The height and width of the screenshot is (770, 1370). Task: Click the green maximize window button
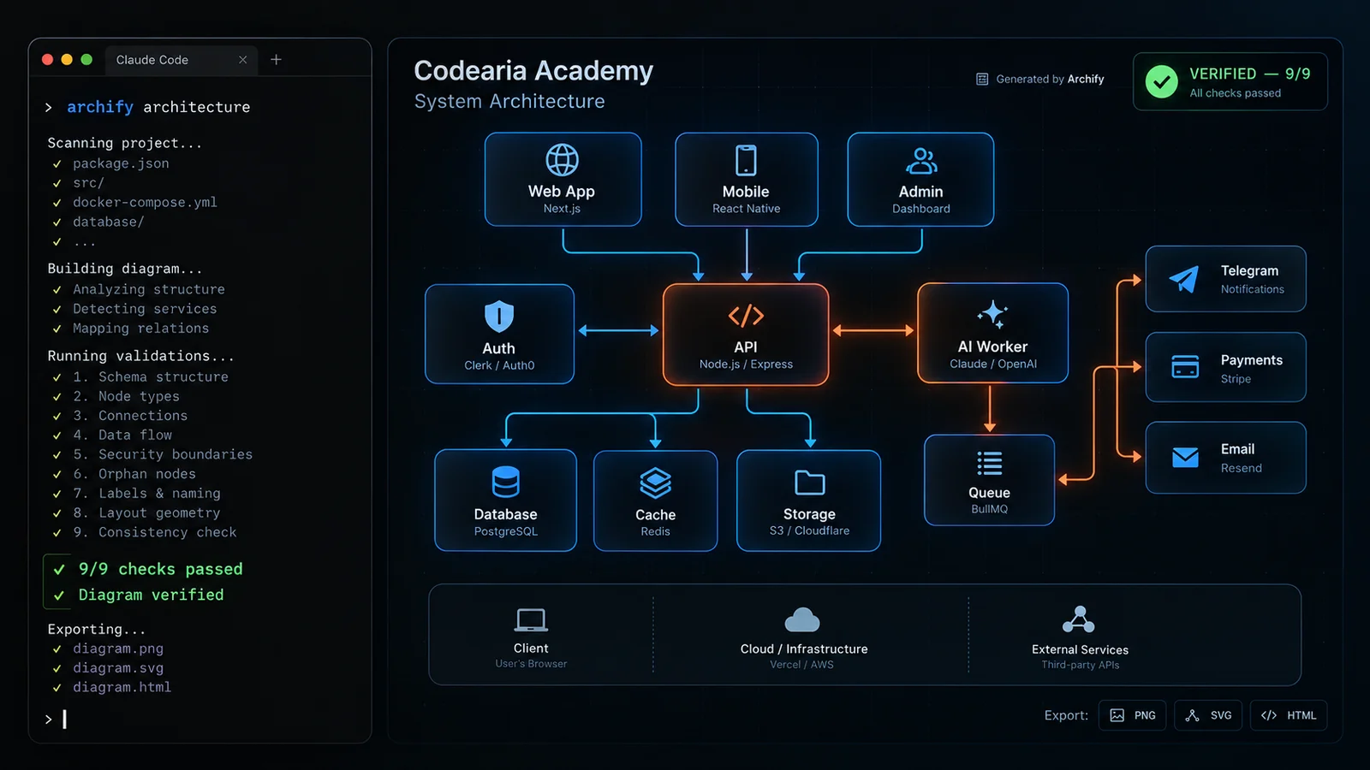click(x=86, y=60)
